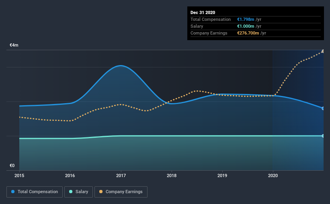
Task: Click the €276.700m company earnings value
Action: coord(248,33)
